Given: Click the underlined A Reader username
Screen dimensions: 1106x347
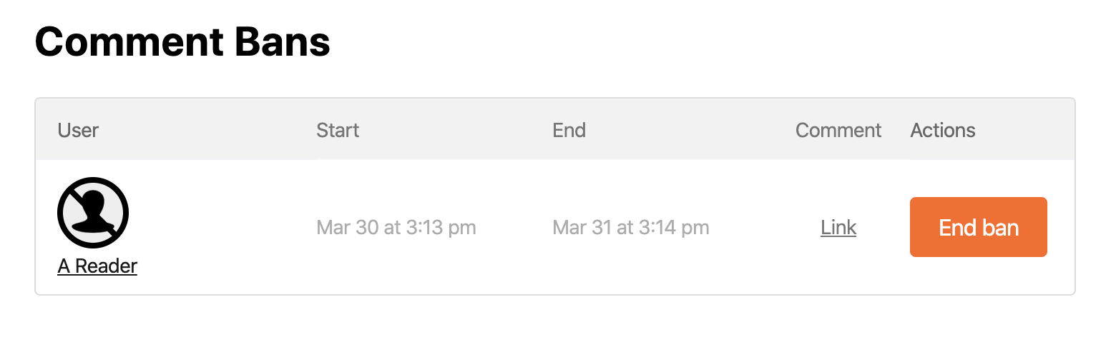Looking at the screenshot, I should pyautogui.click(x=97, y=266).
